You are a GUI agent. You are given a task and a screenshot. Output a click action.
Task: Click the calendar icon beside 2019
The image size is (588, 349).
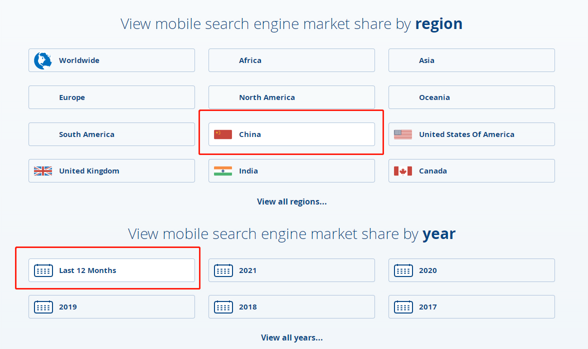[43, 307]
